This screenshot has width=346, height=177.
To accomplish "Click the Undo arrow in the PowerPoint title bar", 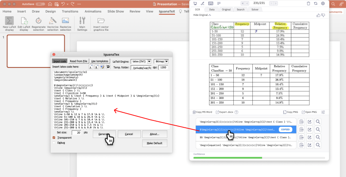I will [x=63, y=4].
